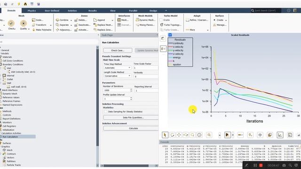Expand the Adapt More dropdown
The width and height of the screenshot is (301, 169).
[x=207, y=30]
